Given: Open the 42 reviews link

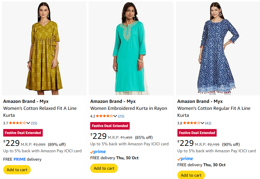Looking at the screenshot, I should [x=208, y=123].
